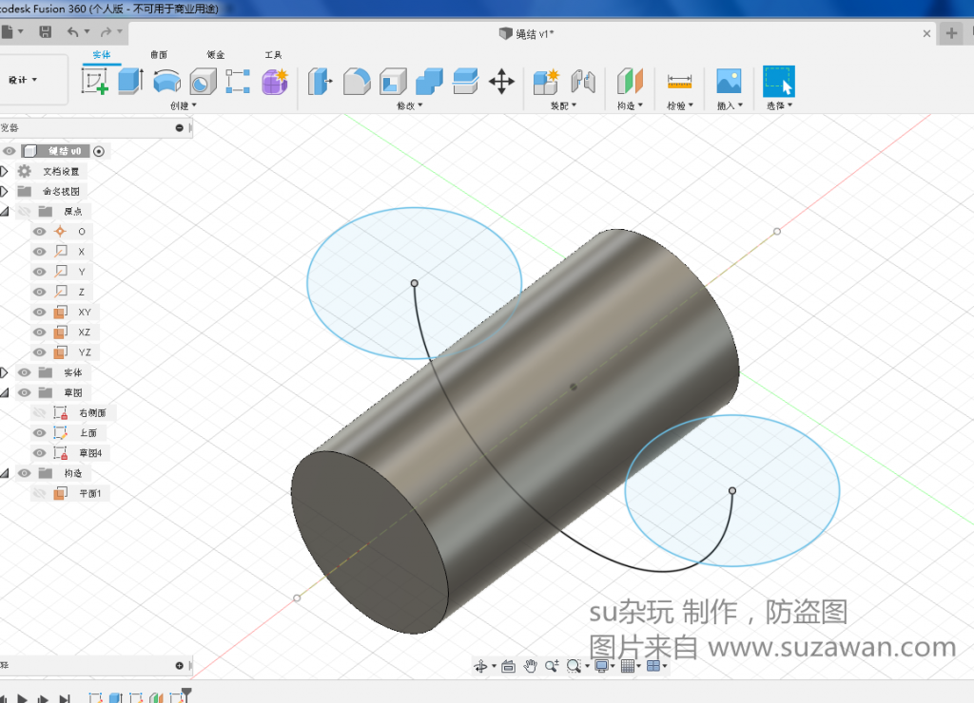Click the Zoom tool icon
Viewport: 974px width, 703px height.
[x=552, y=666]
